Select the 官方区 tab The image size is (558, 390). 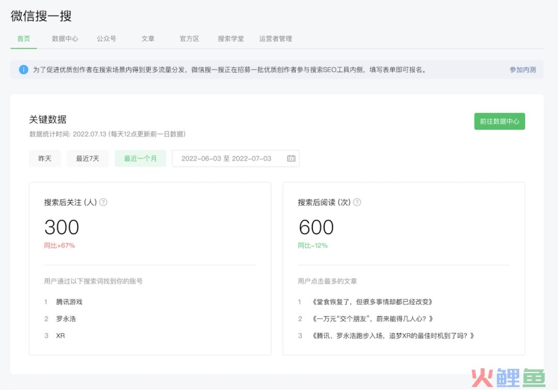click(x=189, y=38)
